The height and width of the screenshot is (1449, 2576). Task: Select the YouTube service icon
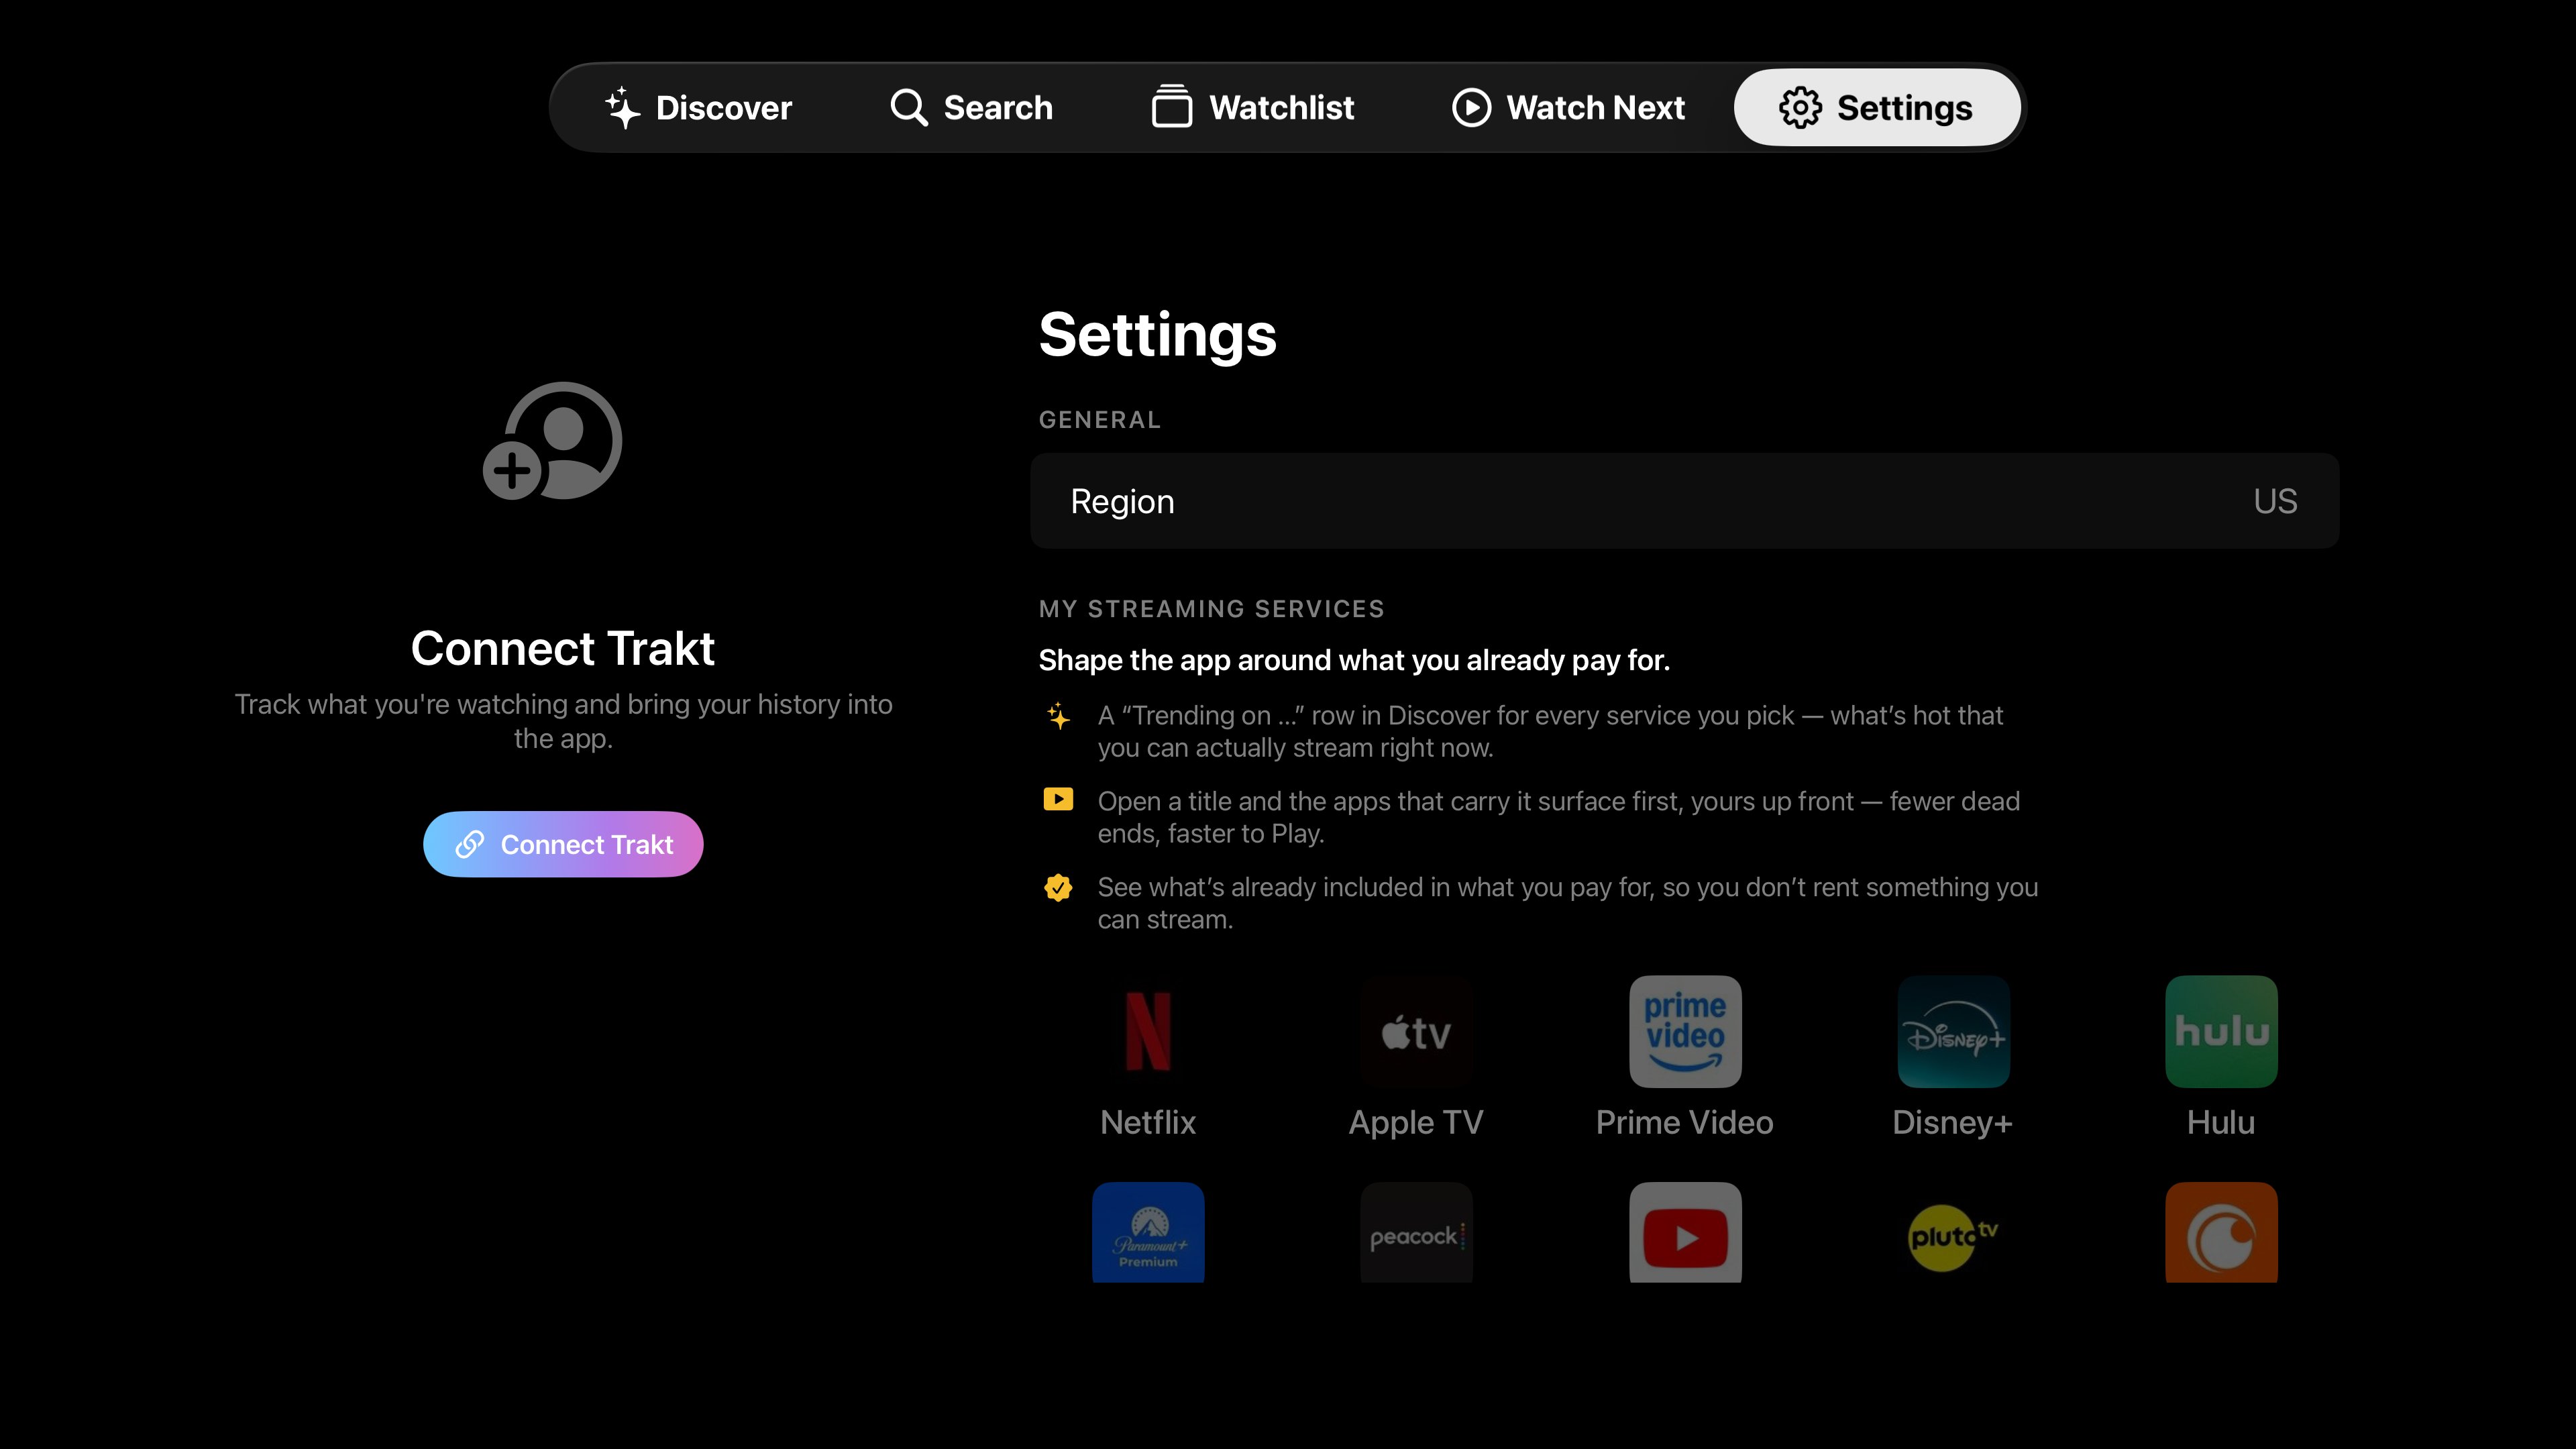tap(1685, 1232)
